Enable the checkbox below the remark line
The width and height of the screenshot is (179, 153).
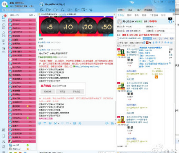pos(118,38)
